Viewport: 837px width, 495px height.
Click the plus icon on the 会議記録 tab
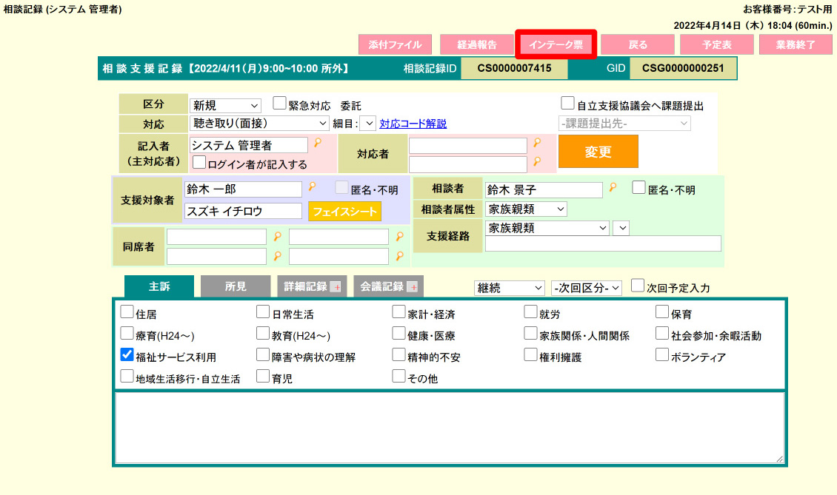point(411,286)
